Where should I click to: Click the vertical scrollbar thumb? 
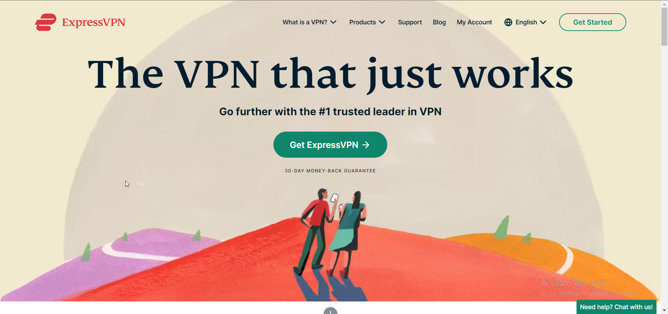pos(664,26)
